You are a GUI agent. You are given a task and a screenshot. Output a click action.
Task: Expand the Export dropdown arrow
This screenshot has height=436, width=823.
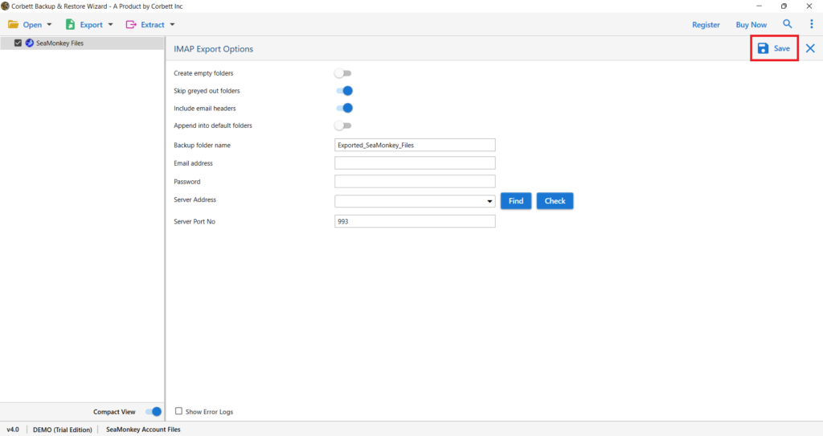[x=110, y=25]
